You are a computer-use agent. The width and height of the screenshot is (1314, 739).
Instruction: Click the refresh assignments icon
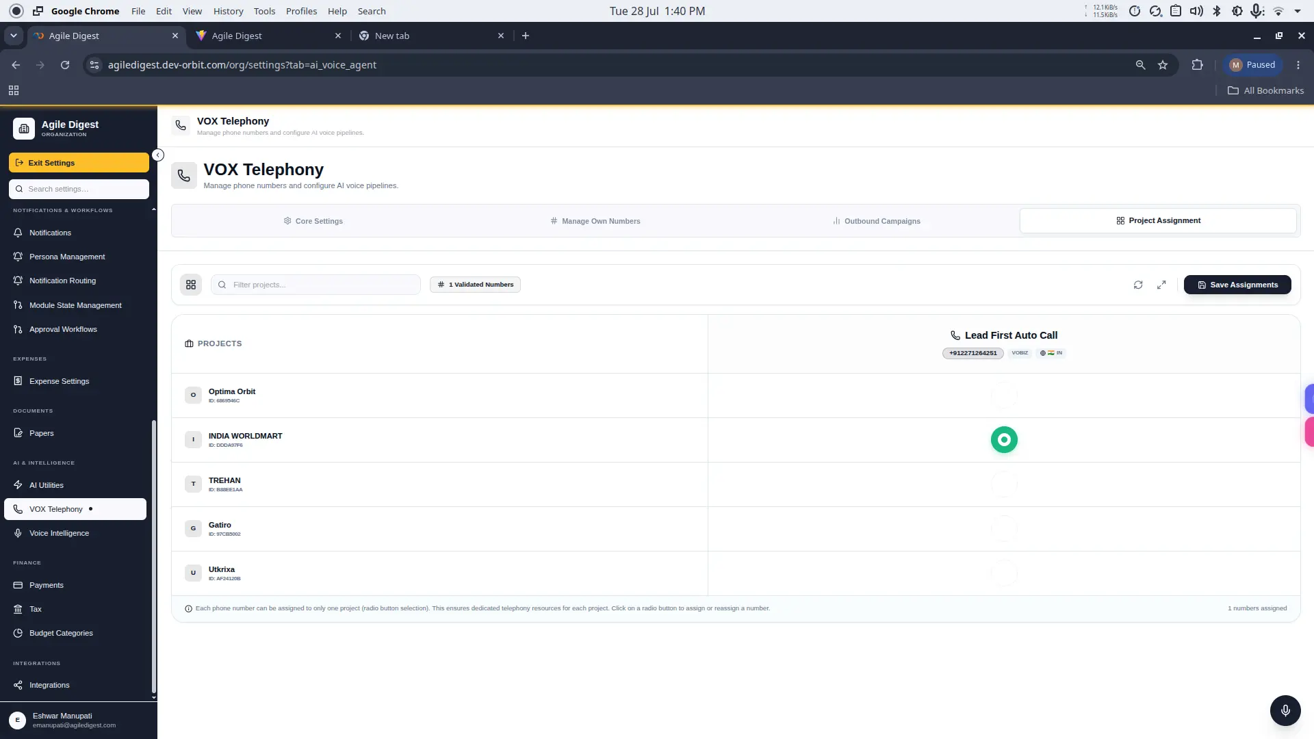coord(1138,285)
